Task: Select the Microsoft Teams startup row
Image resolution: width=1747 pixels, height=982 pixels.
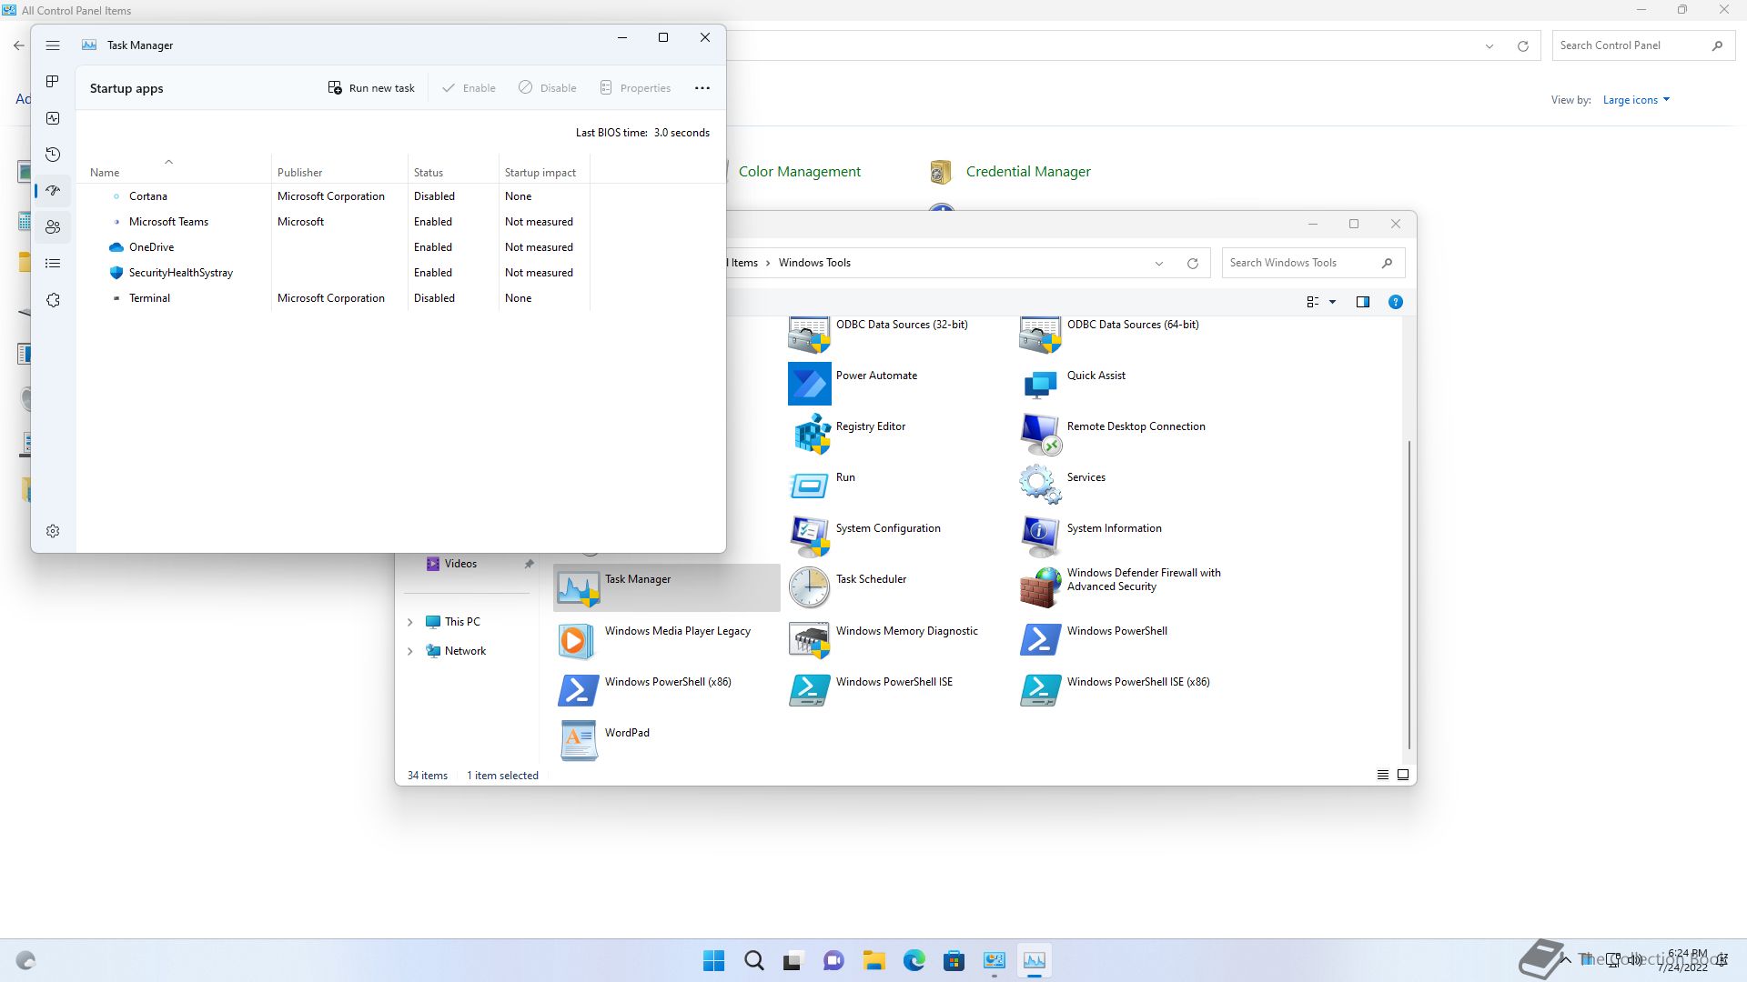Action: (x=333, y=222)
